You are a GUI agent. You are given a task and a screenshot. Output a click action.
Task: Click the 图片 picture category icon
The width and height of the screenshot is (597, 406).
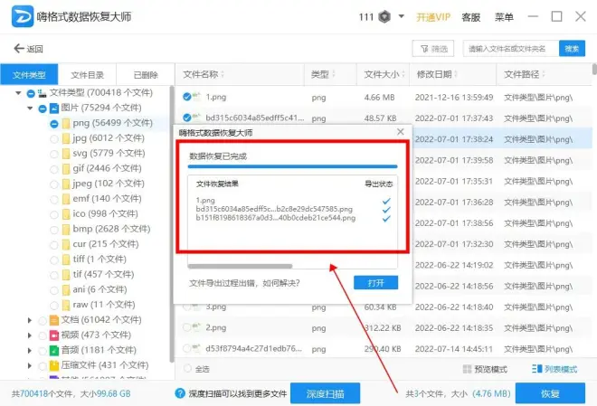54,109
